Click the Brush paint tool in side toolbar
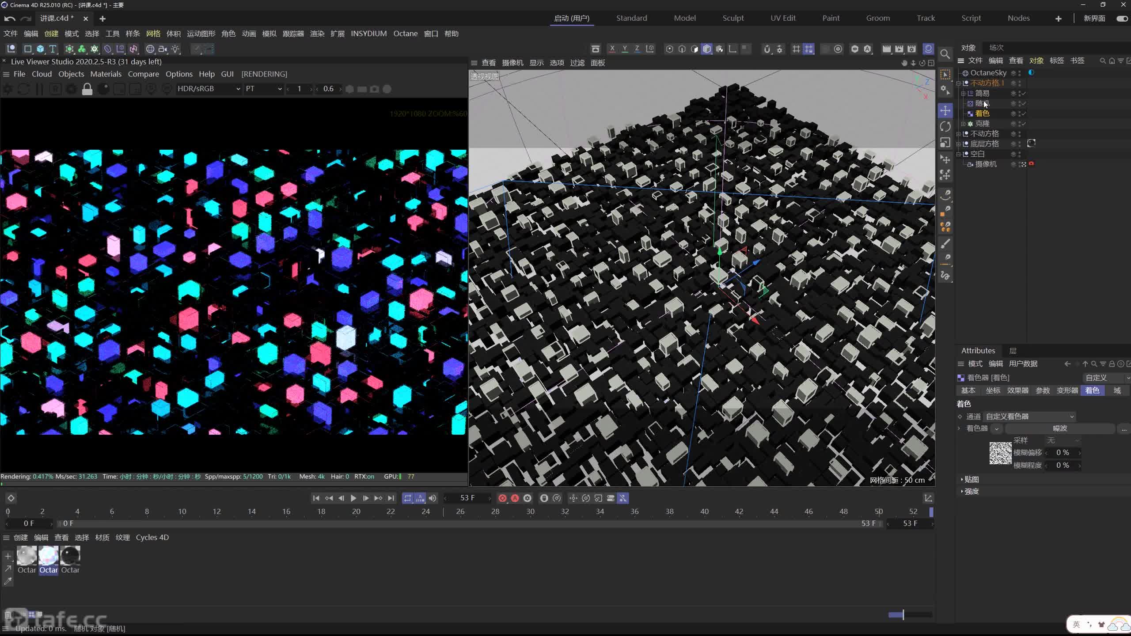Viewport: 1131px width, 636px height. pyautogui.click(x=945, y=243)
